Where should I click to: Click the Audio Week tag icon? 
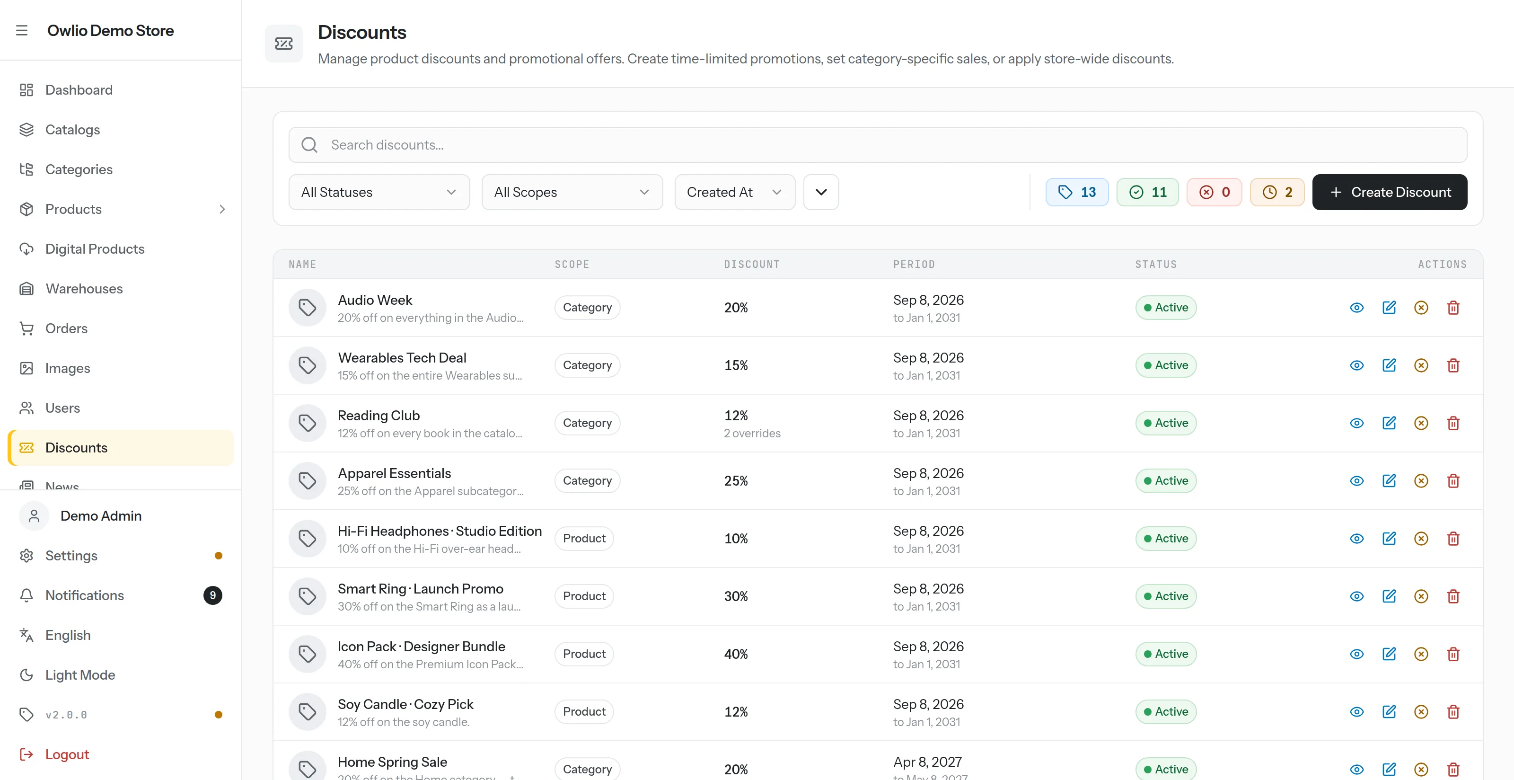coord(307,308)
